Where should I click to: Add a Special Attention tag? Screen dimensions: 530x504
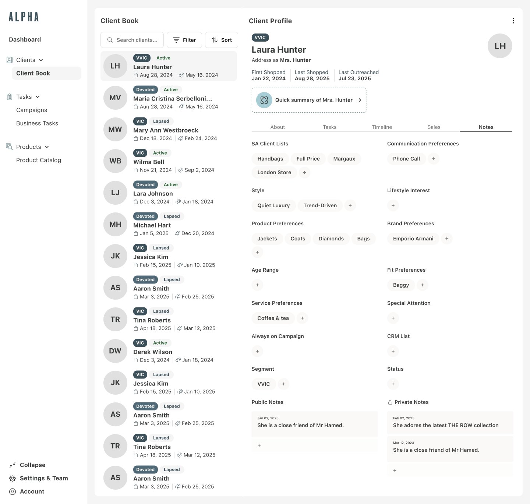point(393,318)
